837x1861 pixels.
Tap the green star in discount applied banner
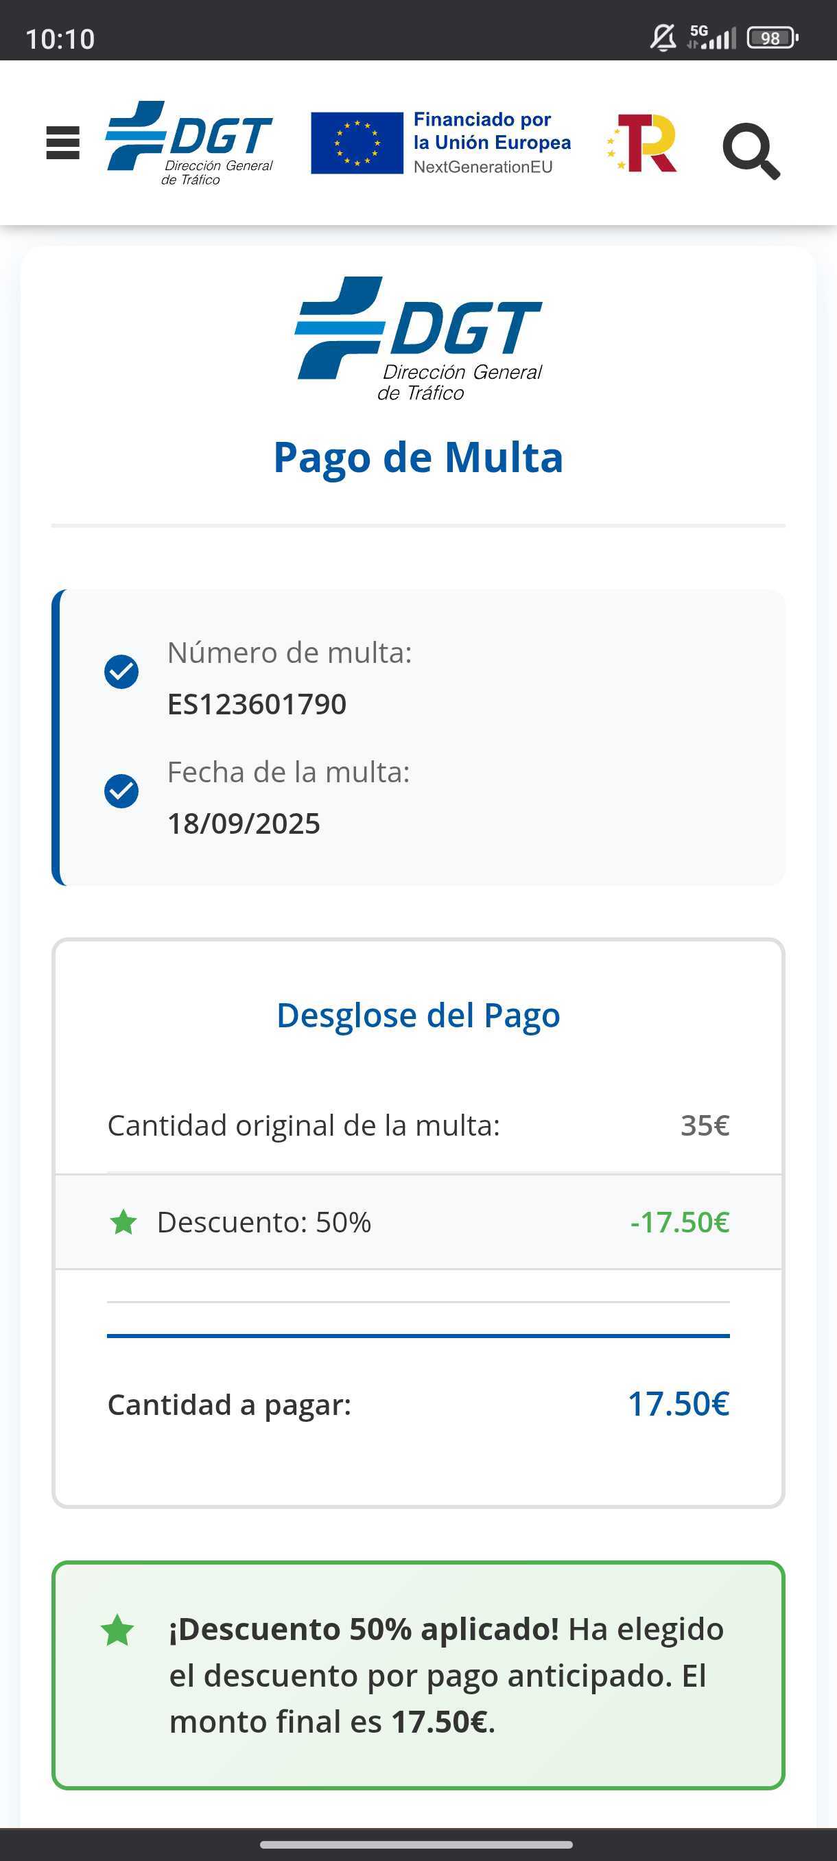pos(118,1630)
